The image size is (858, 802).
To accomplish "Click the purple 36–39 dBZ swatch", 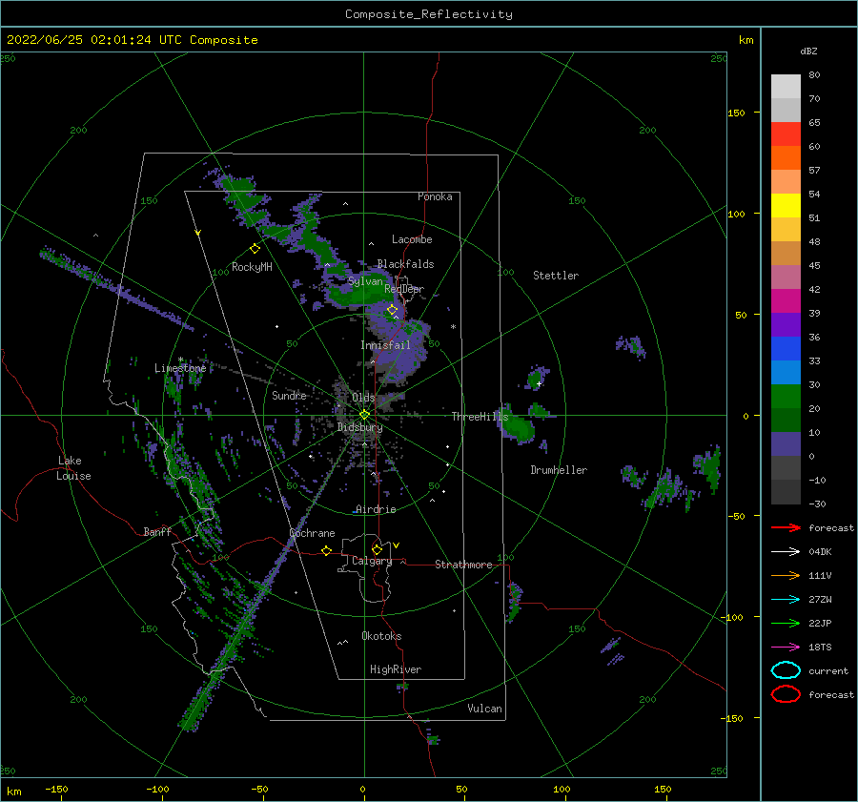I will click(x=786, y=325).
